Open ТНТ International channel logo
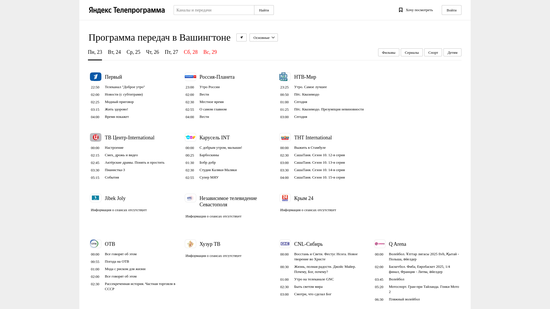The image size is (550, 309). click(x=285, y=137)
